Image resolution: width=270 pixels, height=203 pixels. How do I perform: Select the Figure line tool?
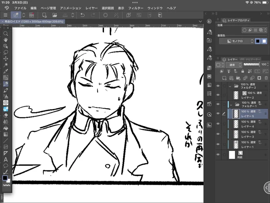point(6,141)
